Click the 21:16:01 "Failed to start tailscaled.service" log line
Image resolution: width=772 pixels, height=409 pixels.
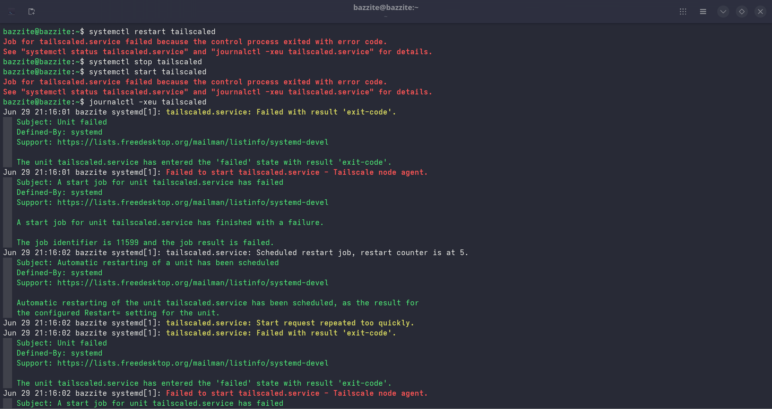(x=216, y=172)
